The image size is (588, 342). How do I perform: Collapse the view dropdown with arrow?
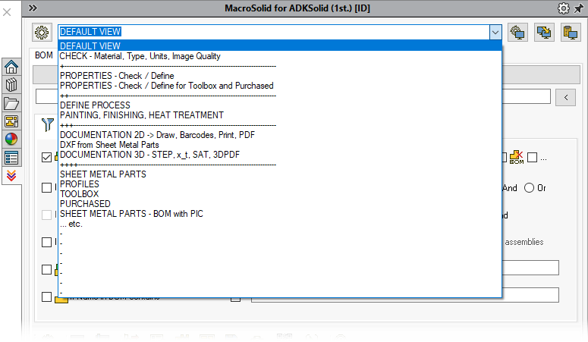[x=495, y=33]
